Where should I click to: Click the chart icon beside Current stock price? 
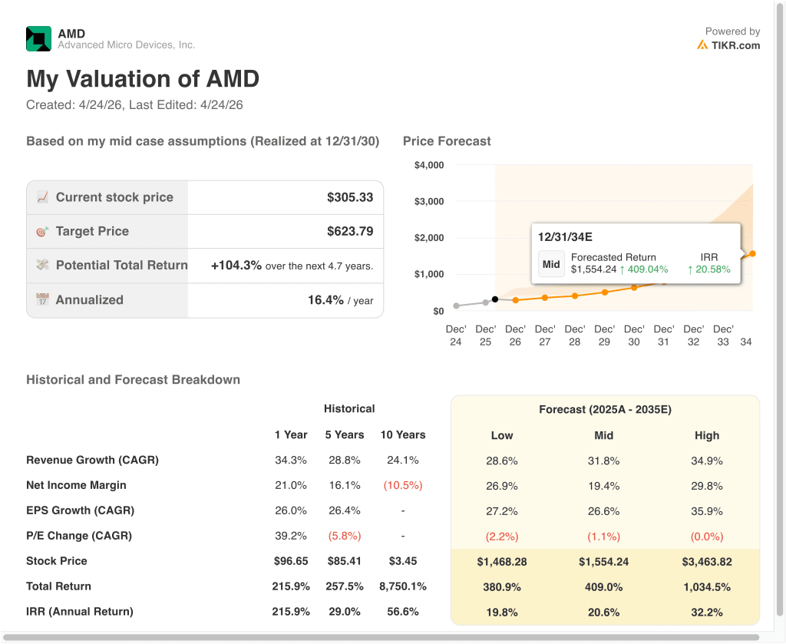43,197
